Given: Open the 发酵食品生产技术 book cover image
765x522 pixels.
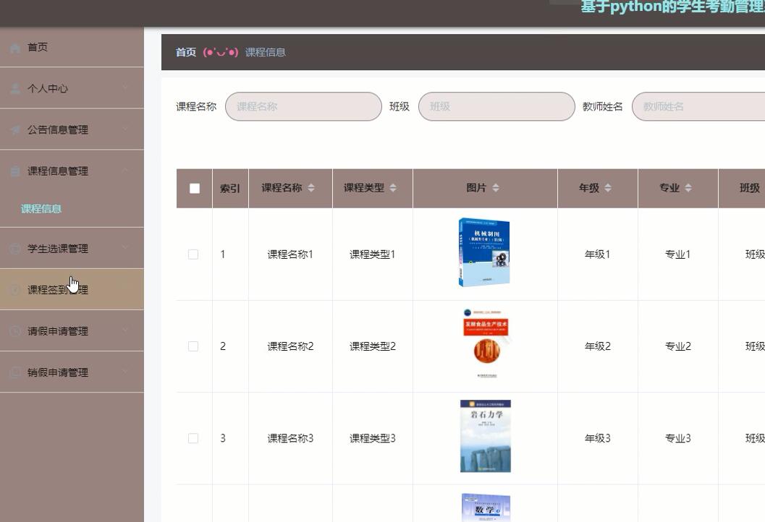Looking at the screenshot, I should coord(486,343).
